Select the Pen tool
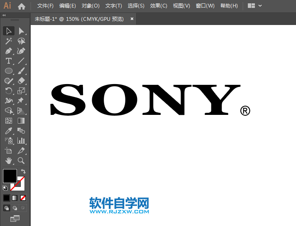Image resolution: width=296 pixels, height=226 pixels. click(9, 51)
